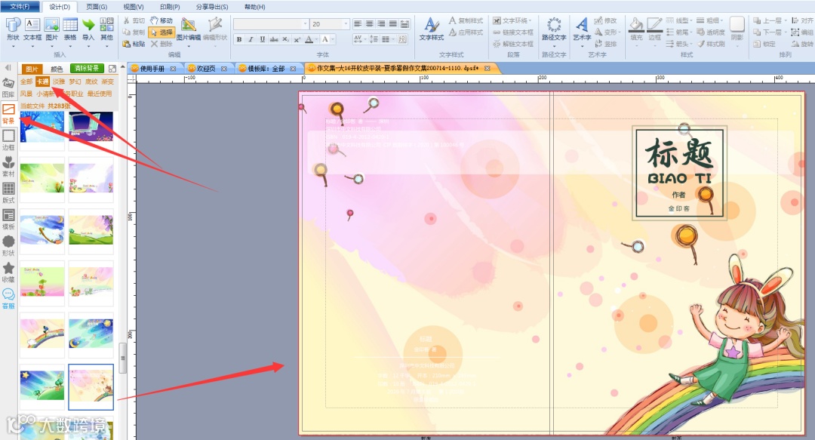Filter backgrounds by 最近使用
This screenshot has height=440, width=815.
tap(100, 94)
